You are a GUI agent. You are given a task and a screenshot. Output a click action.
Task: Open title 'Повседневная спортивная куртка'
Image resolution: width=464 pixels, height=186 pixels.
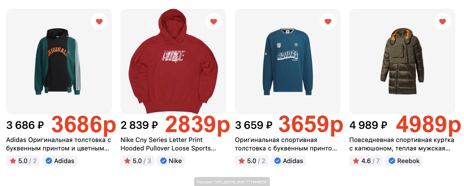[x=402, y=140]
